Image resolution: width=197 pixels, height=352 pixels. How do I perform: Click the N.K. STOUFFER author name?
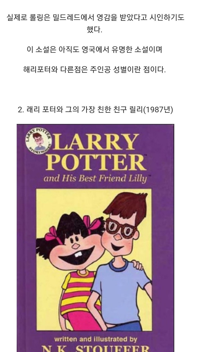96,348
